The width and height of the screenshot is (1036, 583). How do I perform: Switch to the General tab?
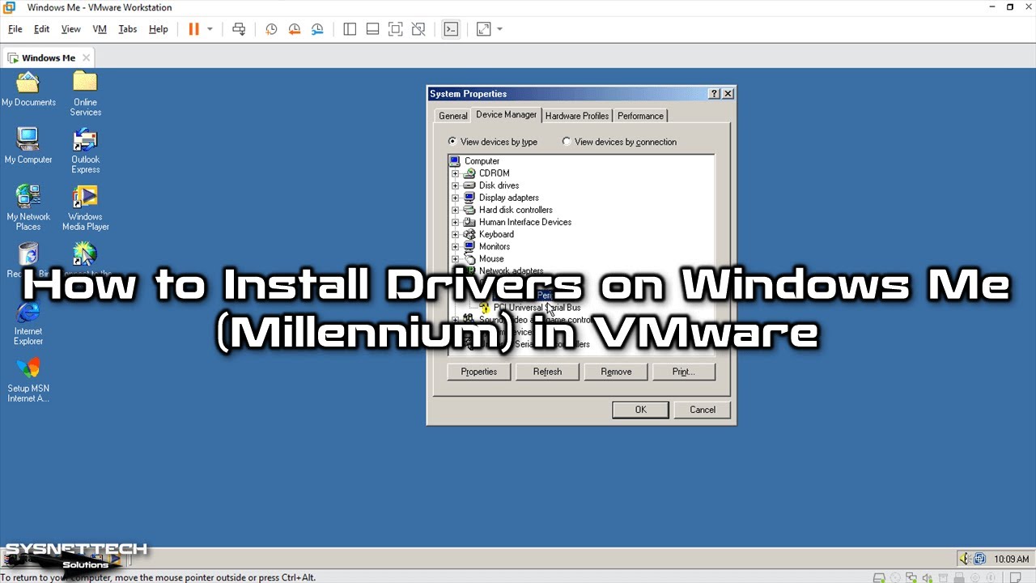point(453,116)
